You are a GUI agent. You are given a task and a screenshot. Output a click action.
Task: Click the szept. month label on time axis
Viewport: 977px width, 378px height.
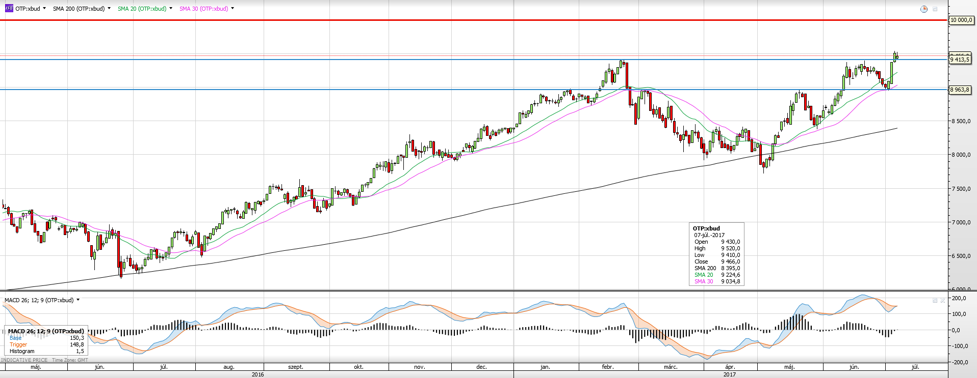pyautogui.click(x=296, y=367)
